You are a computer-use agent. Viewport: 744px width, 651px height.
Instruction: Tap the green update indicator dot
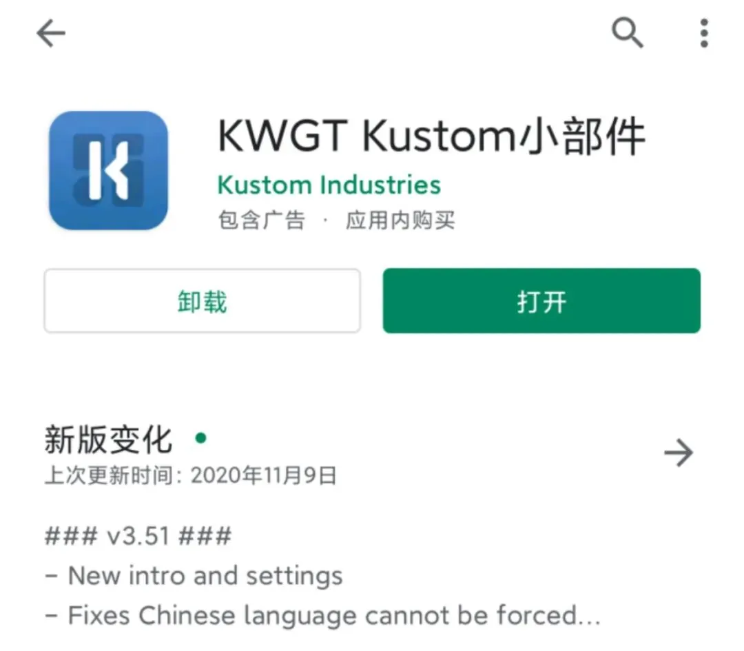point(200,437)
